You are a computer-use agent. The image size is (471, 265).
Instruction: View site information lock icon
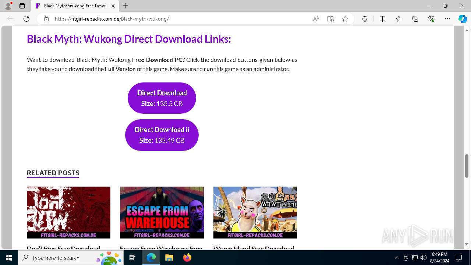(46, 19)
